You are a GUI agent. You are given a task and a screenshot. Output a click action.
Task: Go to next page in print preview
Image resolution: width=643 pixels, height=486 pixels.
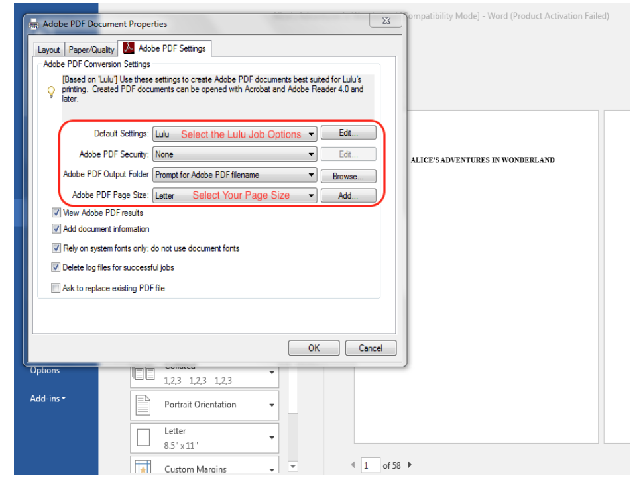[x=409, y=465]
